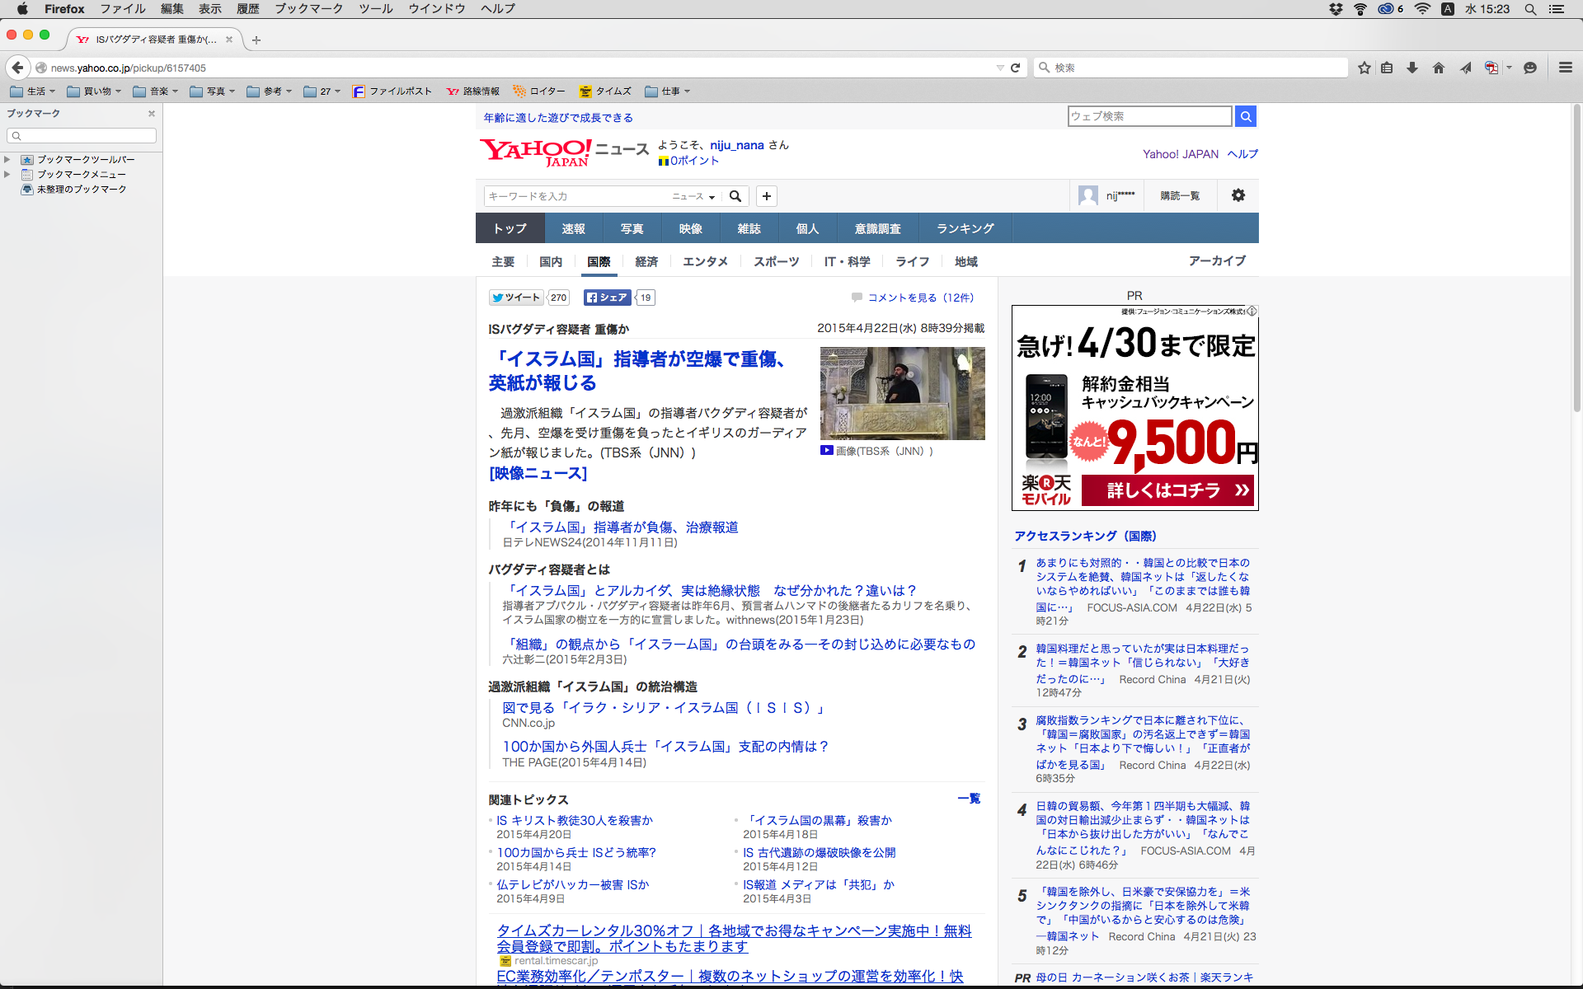This screenshot has height=989, width=1583.
Task: Click the blue web search magnifier button
Action: tap(1246, 116)
